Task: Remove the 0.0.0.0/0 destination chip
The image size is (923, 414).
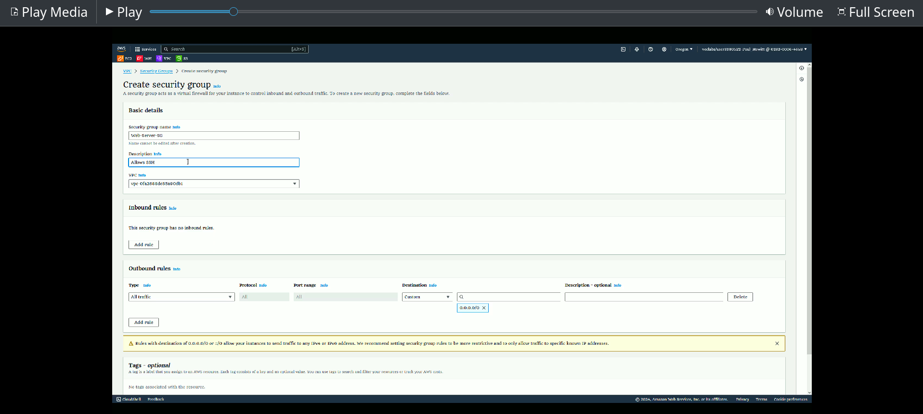Action: tap(484, 308)
